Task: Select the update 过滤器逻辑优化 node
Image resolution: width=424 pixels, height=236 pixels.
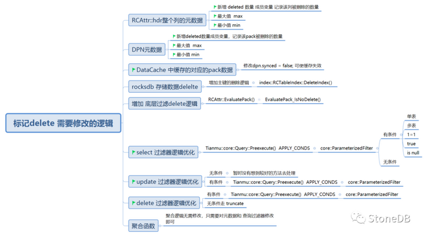Action: click(165, 181)
